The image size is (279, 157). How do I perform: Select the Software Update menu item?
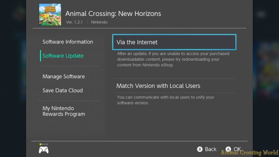pyautogui.click(x=63, y=56)
